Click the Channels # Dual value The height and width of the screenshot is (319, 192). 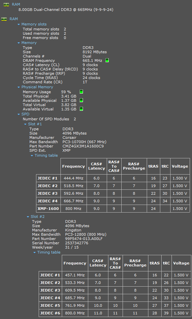pyautogui.click(x=87, y=56)
